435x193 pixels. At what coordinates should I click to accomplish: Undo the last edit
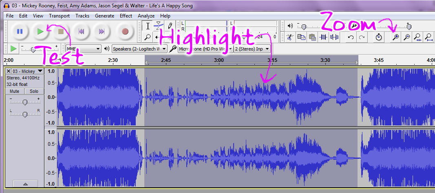(351, 37)
